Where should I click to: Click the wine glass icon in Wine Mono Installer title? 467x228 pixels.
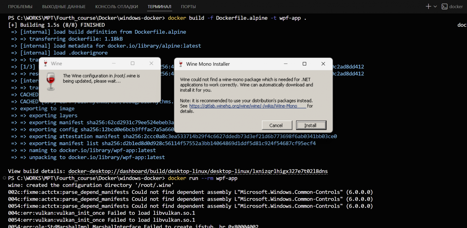181,64
